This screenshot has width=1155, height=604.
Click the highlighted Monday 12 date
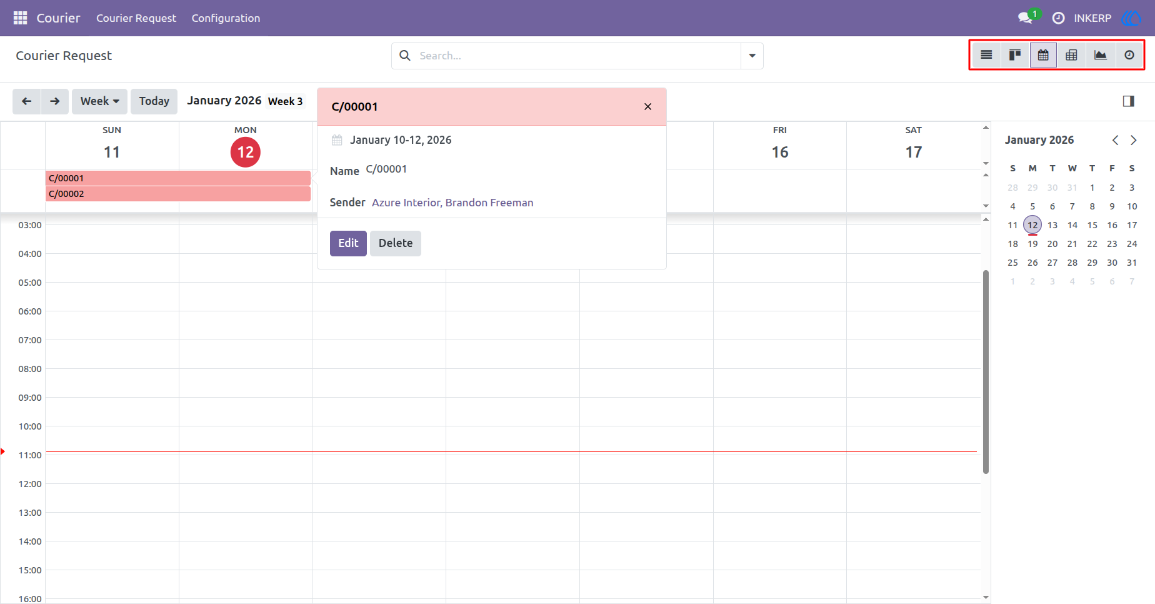point(246,152)
